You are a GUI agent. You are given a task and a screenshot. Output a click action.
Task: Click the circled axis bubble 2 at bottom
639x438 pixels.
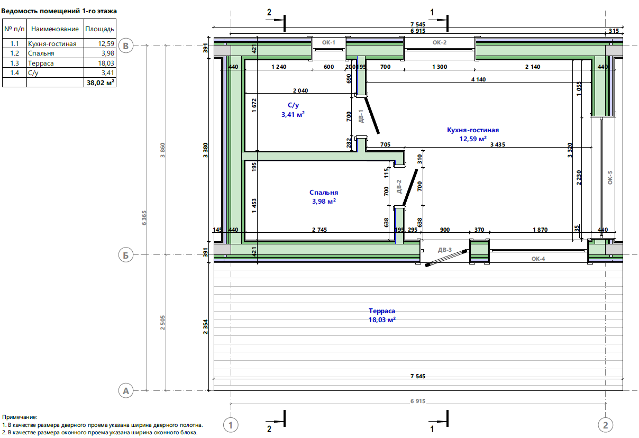point(605,424)
